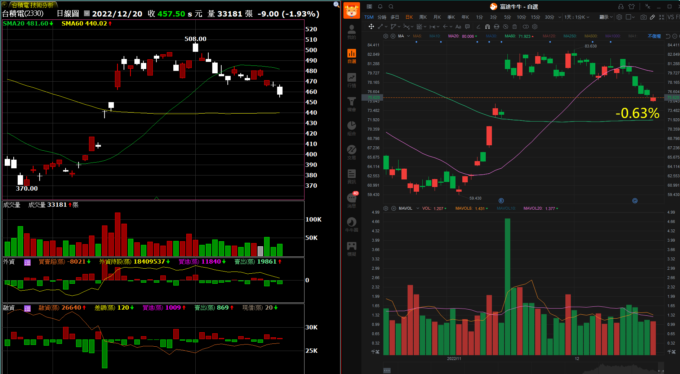The width and height of the screenshot is (680, 374).
Task: Toggle MA20 line visibility
Action: (454, 36)
